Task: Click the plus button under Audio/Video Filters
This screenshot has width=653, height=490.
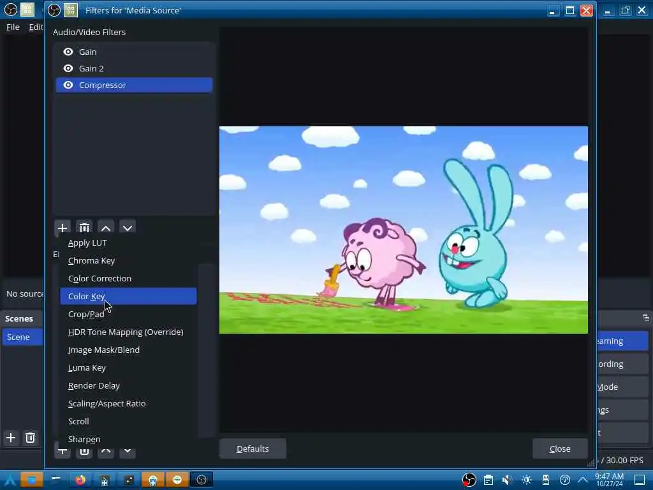Action: coord(62,228)
